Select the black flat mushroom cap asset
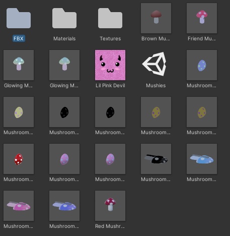Screen dimensions: 230x236 (x=156, y=159)
